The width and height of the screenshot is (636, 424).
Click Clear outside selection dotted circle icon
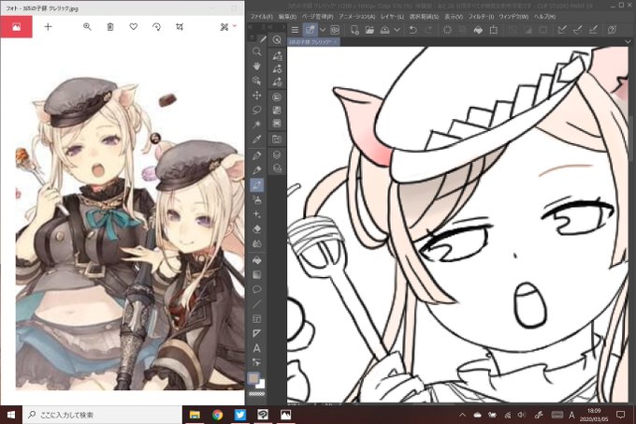[447, 30]
